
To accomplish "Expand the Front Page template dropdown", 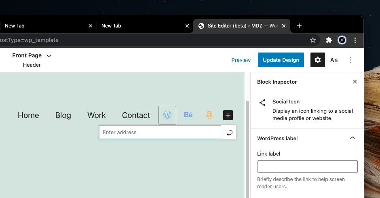I will [49, 56].
